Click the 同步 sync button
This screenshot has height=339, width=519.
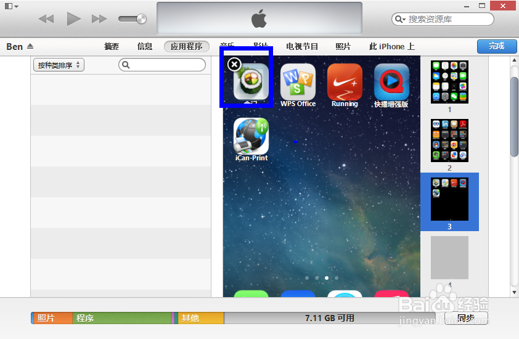(466, 318)
